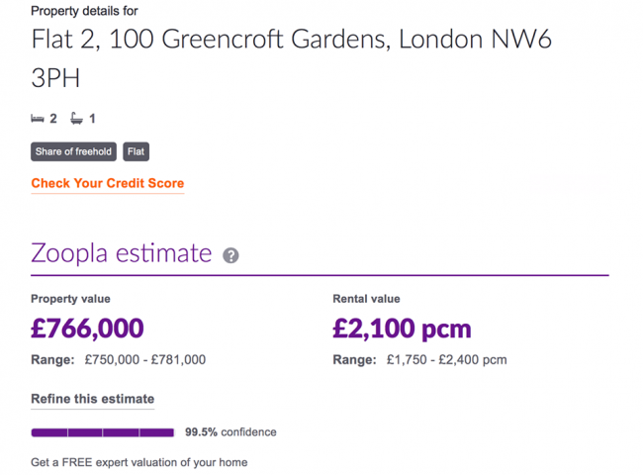Click the £2,100 pcm rental value
Screen dimensions: 643x475
(x=402, y=329)
